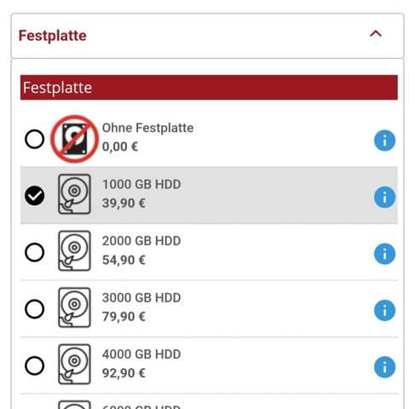This screenshot has height=409, width=415.
Task: Click the 2000 GB hard drive image
Action: tap(74, 251)
